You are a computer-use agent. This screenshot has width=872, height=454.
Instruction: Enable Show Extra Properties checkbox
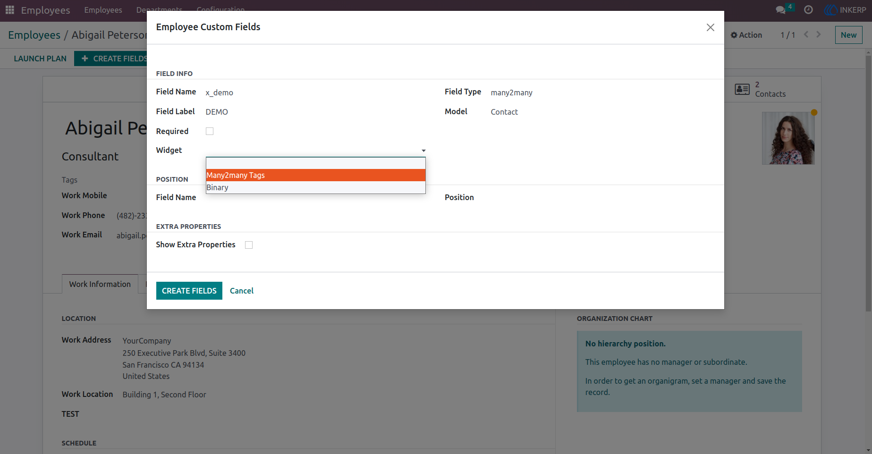tap(249, 245)
